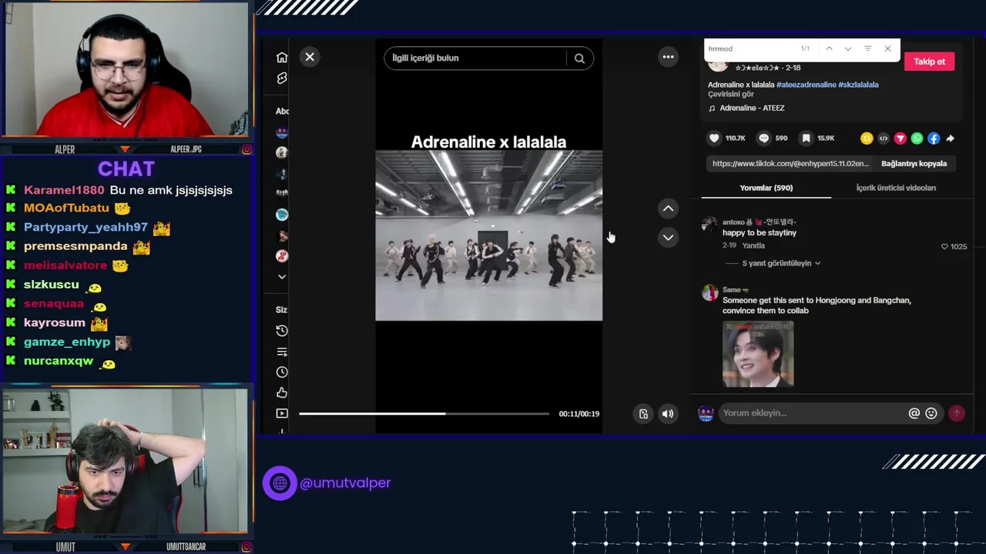Click the video URL link field

(790, 164)
